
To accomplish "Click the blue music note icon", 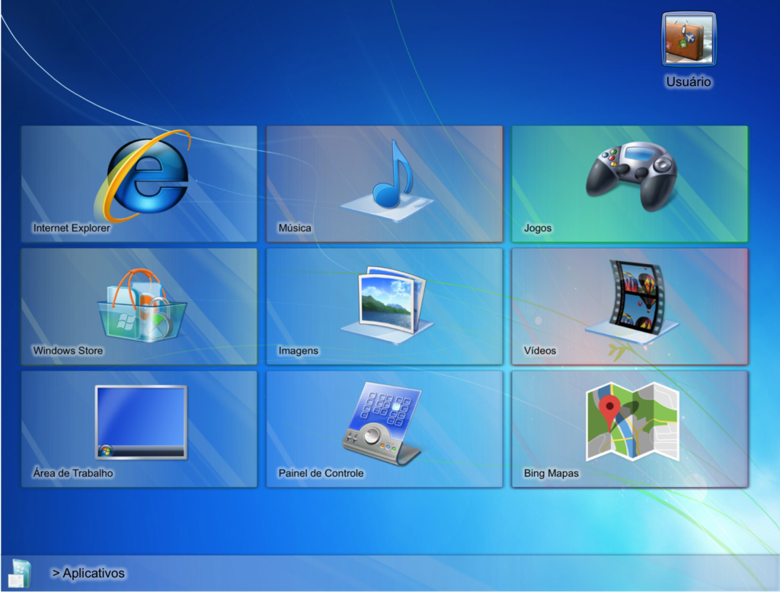I will tap(388, 180).
